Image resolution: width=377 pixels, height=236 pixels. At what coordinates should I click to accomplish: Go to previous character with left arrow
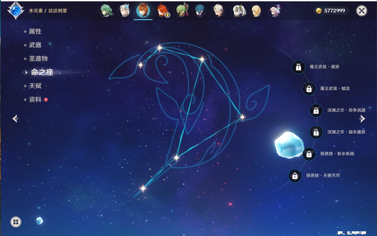(x=15, y=119)
